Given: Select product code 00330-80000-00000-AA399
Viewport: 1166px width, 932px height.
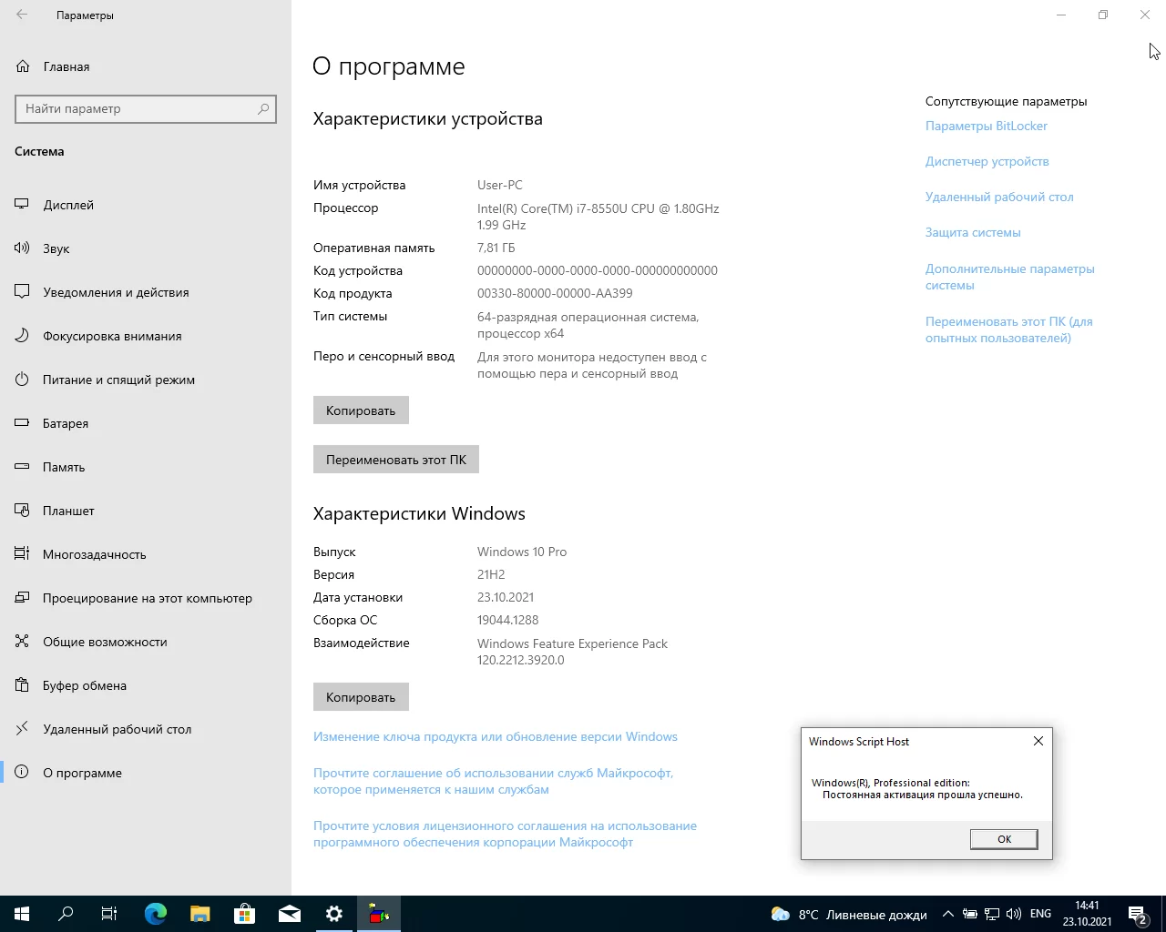Looking at the screenshot, I should point(555,293).
